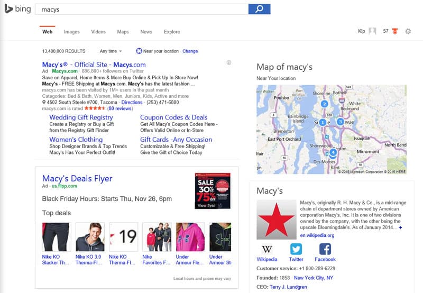Click green Macys.com display URL
Screen dimensions: 423x293
[x=65, y=71]
